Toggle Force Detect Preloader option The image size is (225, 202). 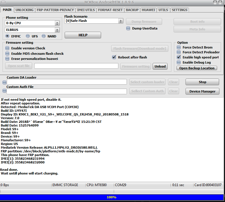pyautogui.click(x=179, y=52)
